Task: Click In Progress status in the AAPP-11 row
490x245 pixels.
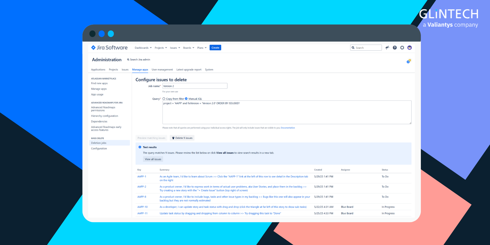Action: (x=388, y=213)
